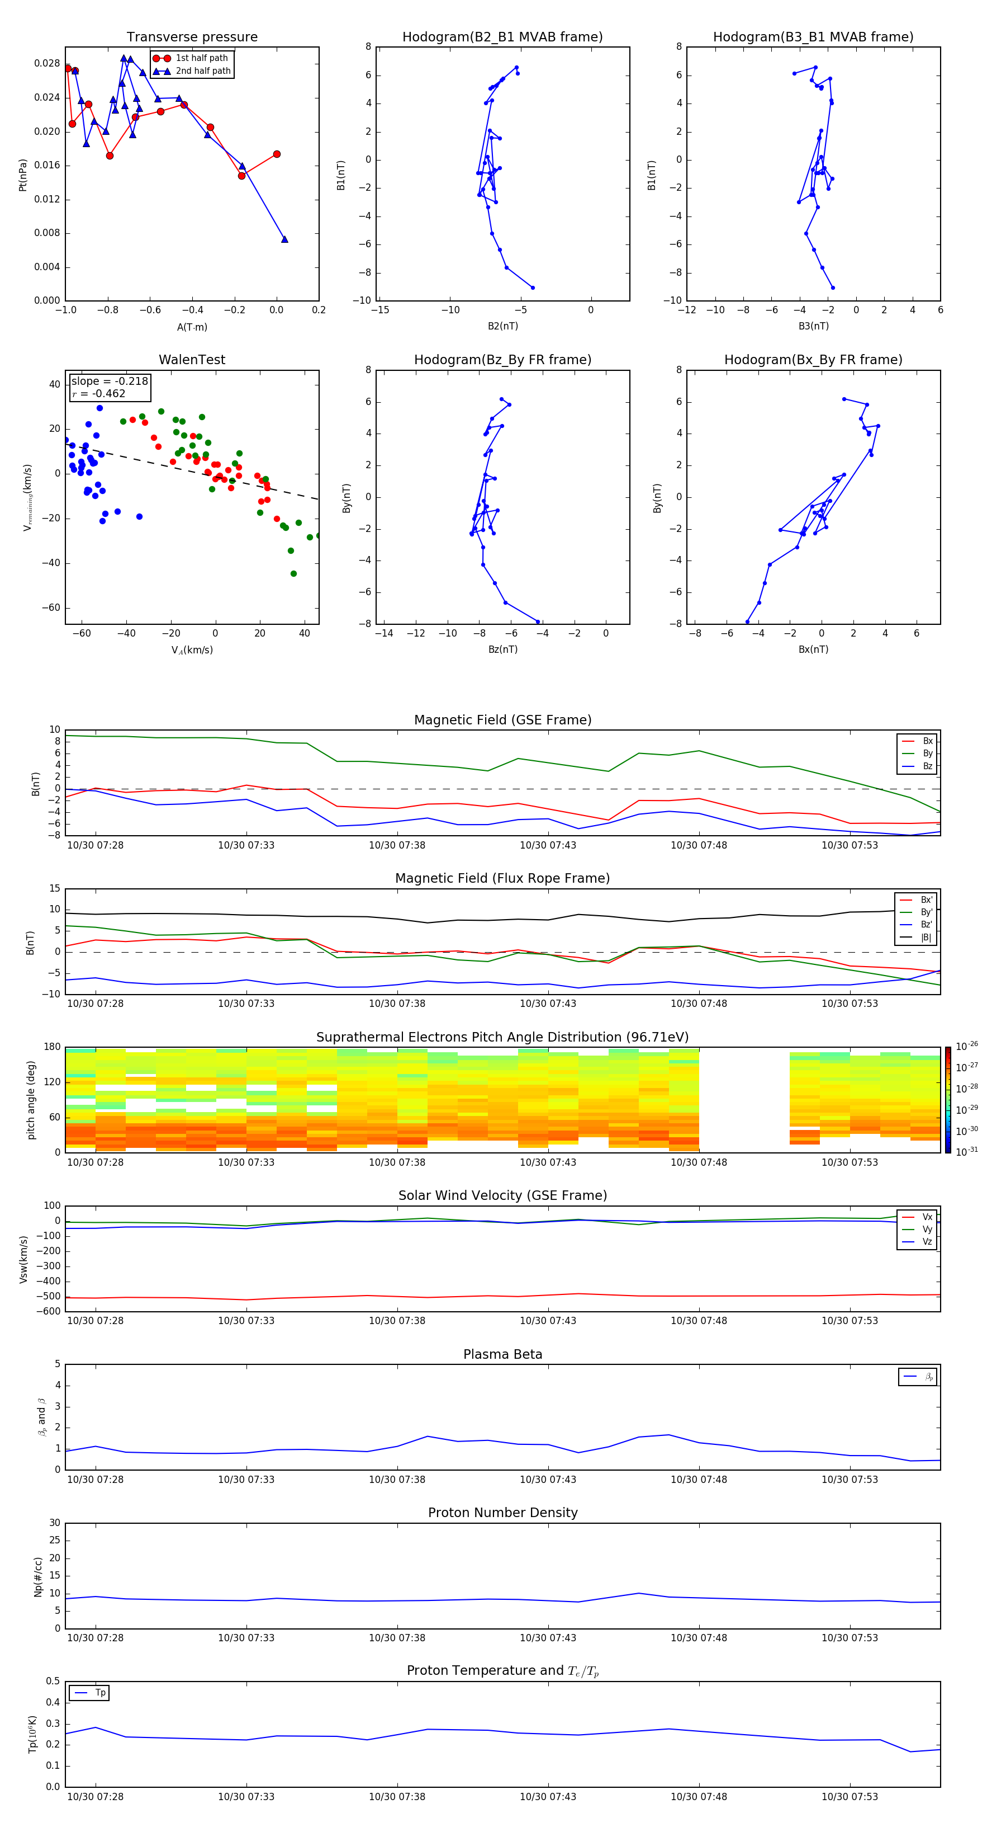Screen dimensions: 1006x1846
Task: Click the 'Plasma Beta' panel title
Action: (502, 1354)
